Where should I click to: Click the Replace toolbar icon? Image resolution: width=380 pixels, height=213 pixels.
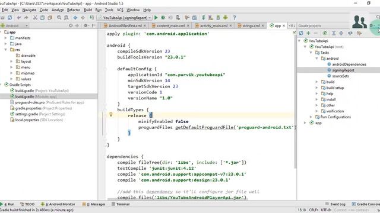(66, 18)
